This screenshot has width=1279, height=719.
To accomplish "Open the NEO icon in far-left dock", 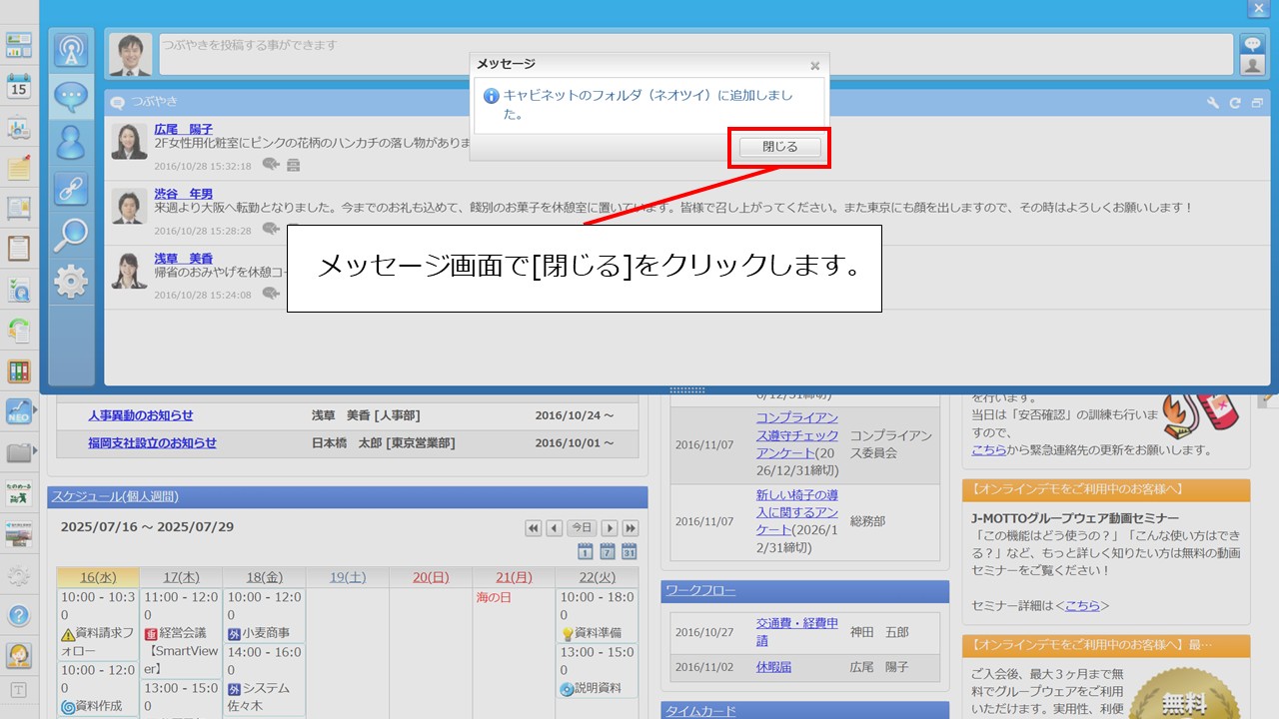I will 19,410.
